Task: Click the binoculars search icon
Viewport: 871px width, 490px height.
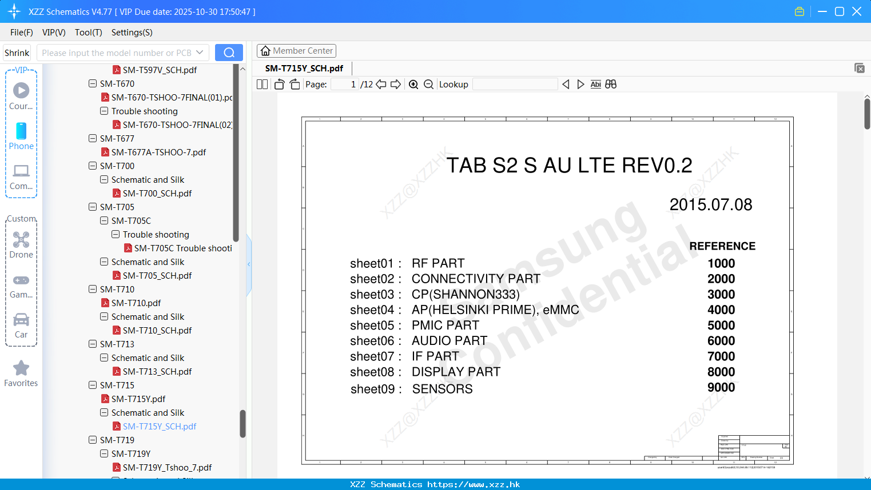Action: pyautogui.click(x=611, y=85)
